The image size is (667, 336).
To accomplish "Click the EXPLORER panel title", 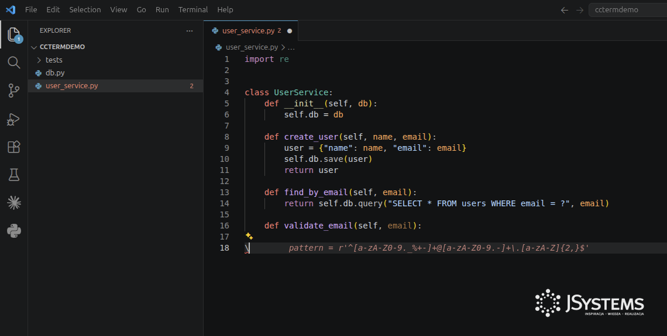I will point(56,30).
